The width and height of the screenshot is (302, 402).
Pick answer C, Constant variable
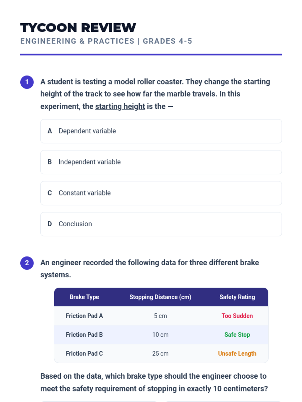coord(161,193)
